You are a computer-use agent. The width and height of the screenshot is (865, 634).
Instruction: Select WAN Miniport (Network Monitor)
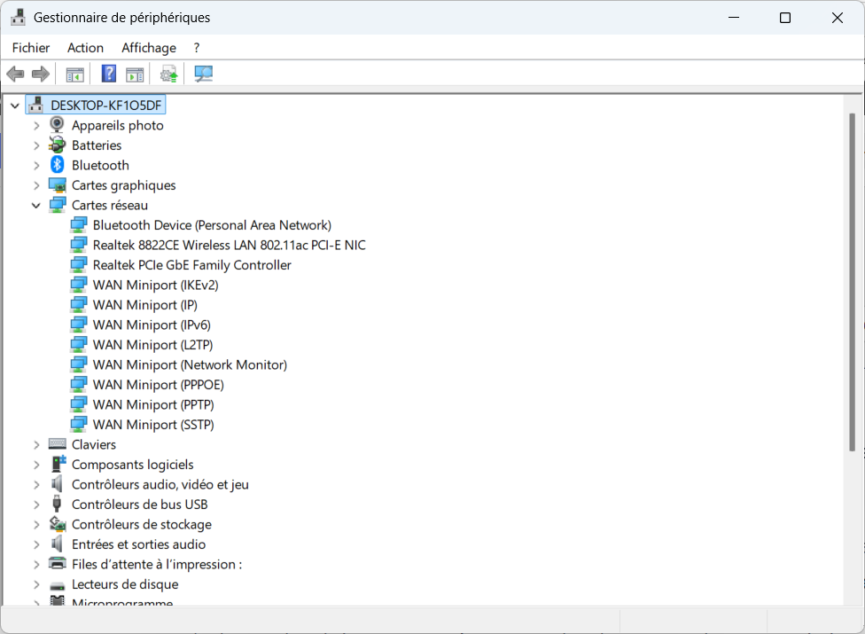pos(190,364)
